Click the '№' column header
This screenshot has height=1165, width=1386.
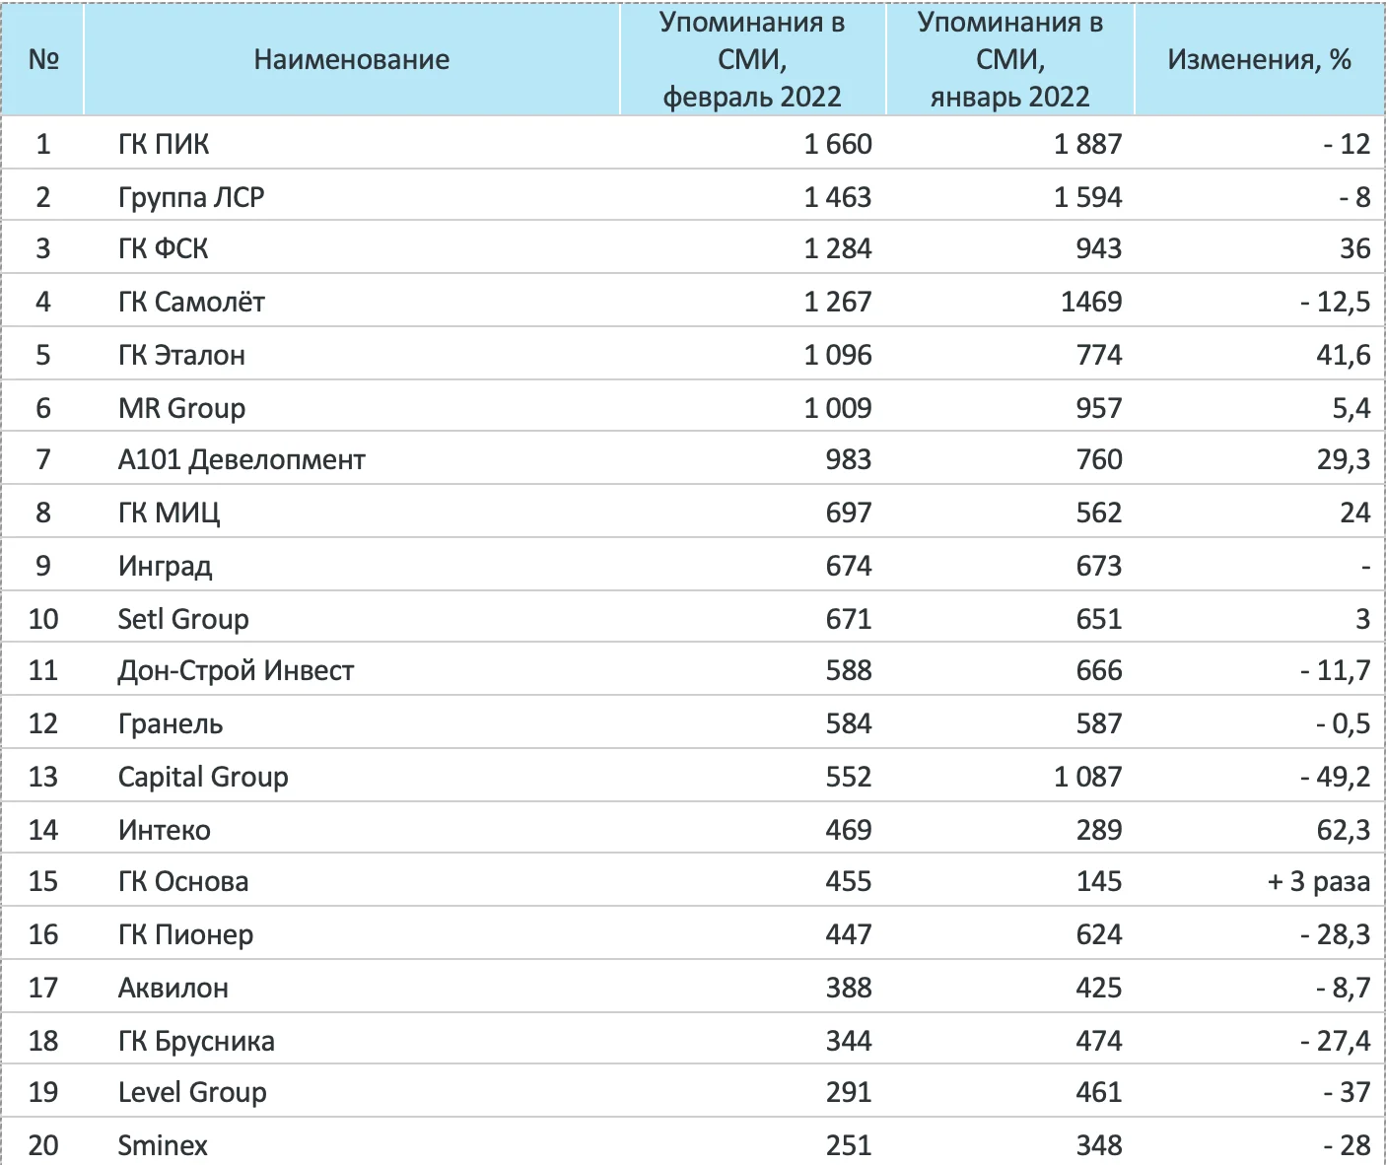click(43, 60)
